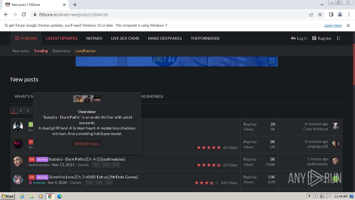Viewport: 355px width, 200px height.
Task: Jump to page 748 of Sunshine Love thread
Action: (89, 182)
